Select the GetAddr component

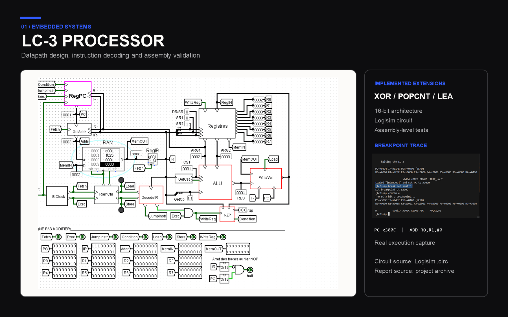click(x=79, y=129)
